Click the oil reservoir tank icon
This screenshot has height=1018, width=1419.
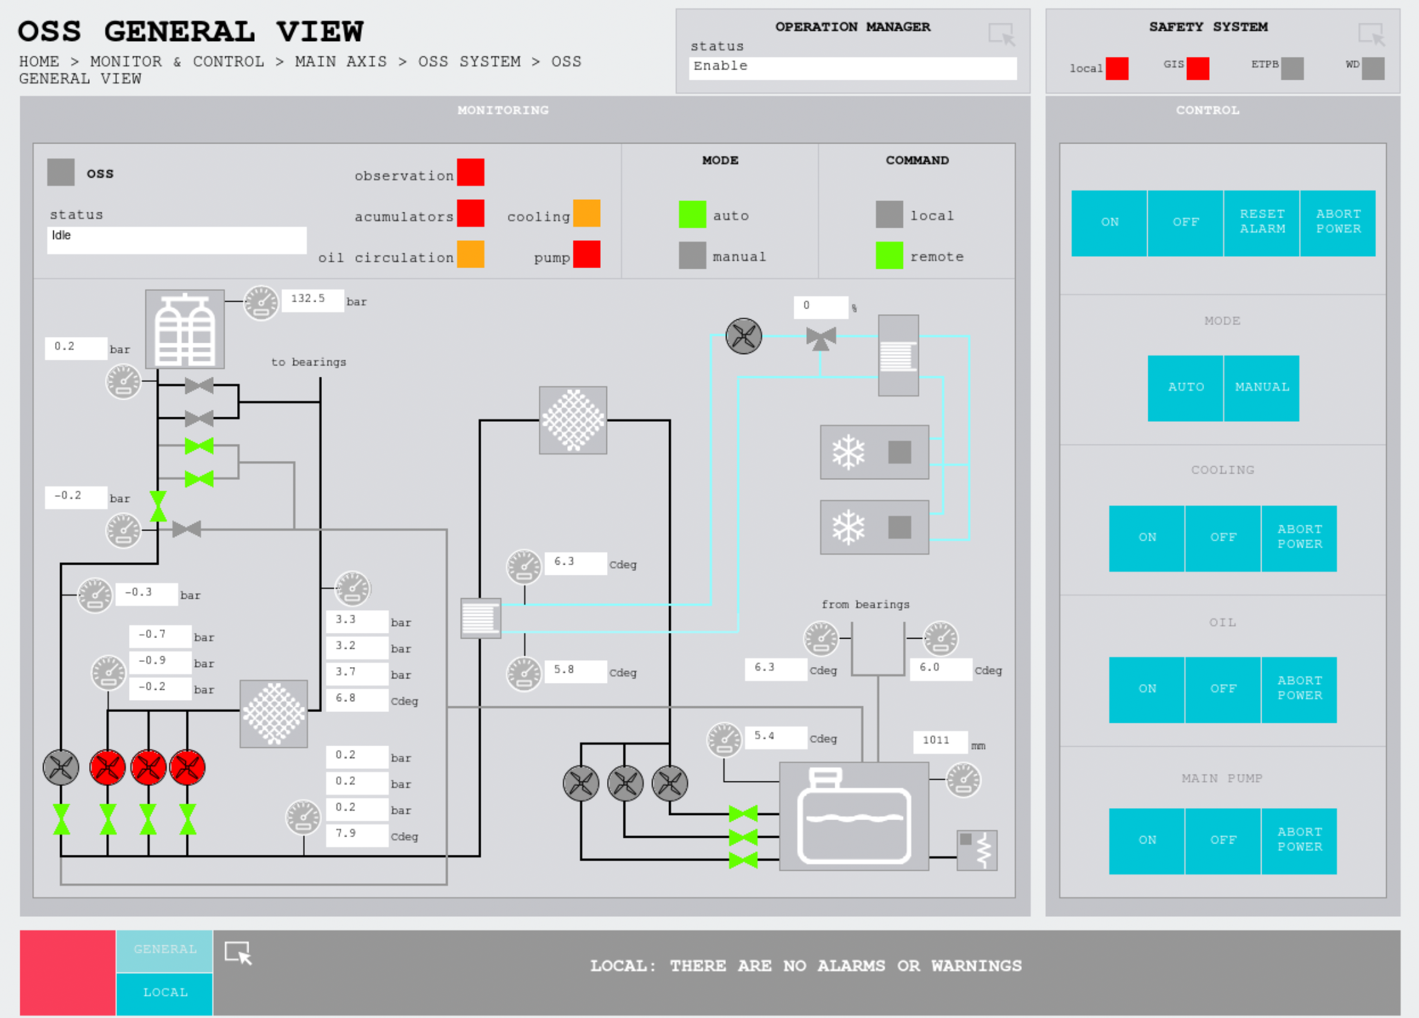click(854, 816)
